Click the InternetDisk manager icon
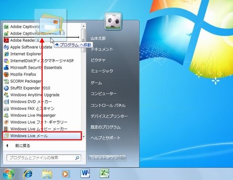Image resolution: width=233 pixels, height=180 pixels. pyautogui.click(x=6, y=61)
